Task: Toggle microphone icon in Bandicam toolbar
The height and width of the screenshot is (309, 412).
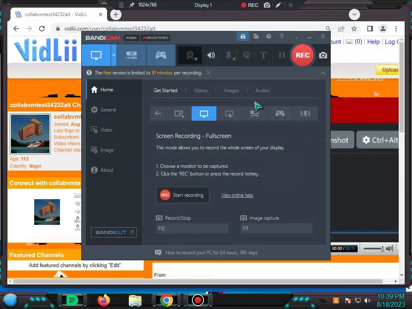Action: coord(229,55)
